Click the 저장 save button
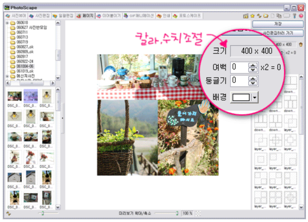This screenshot has height=222, width=308. pos(278,24)
